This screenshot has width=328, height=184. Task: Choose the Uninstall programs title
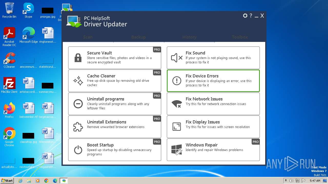(106, 99)
